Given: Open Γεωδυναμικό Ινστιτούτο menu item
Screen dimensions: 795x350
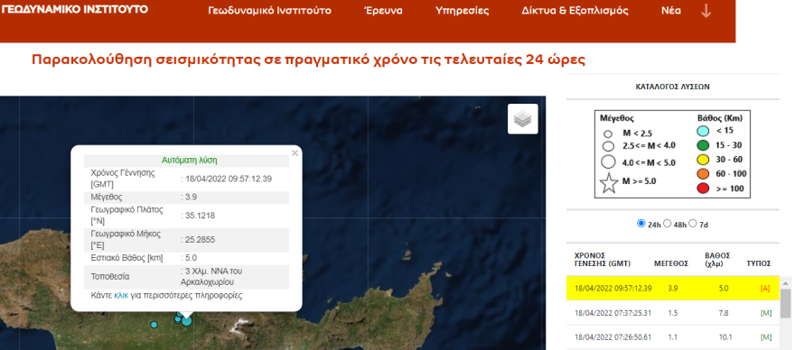Looking at the screenshot, I should pos(270,11).
